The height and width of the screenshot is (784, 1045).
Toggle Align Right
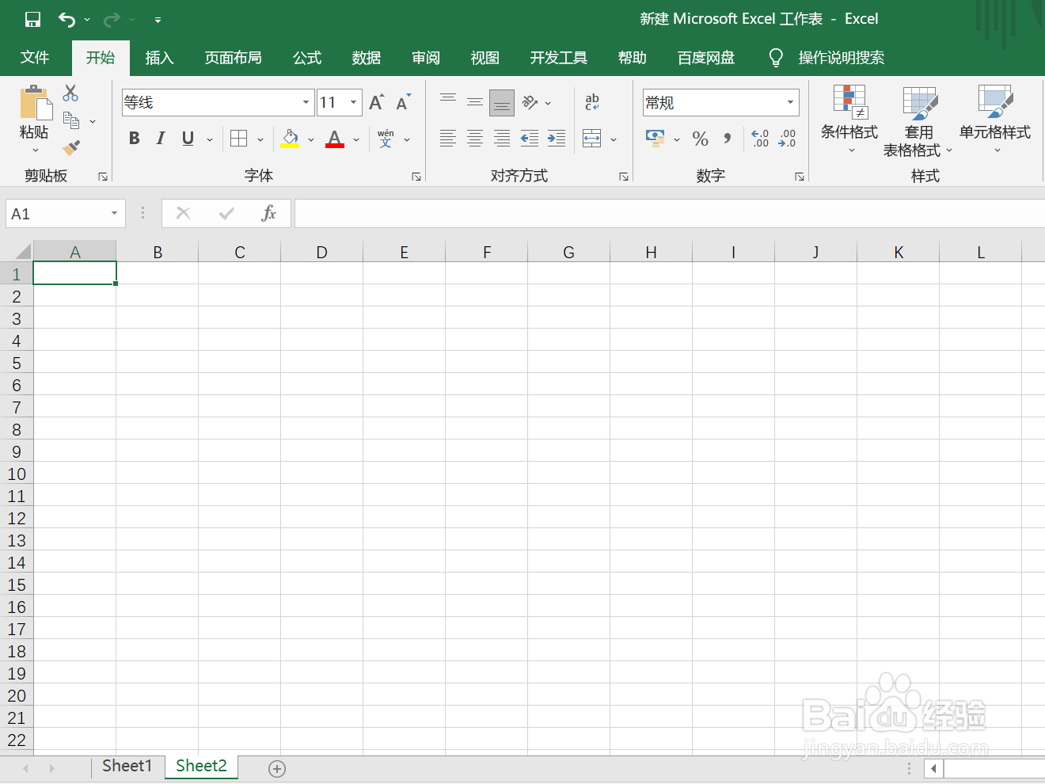click(x=502, y=139)
